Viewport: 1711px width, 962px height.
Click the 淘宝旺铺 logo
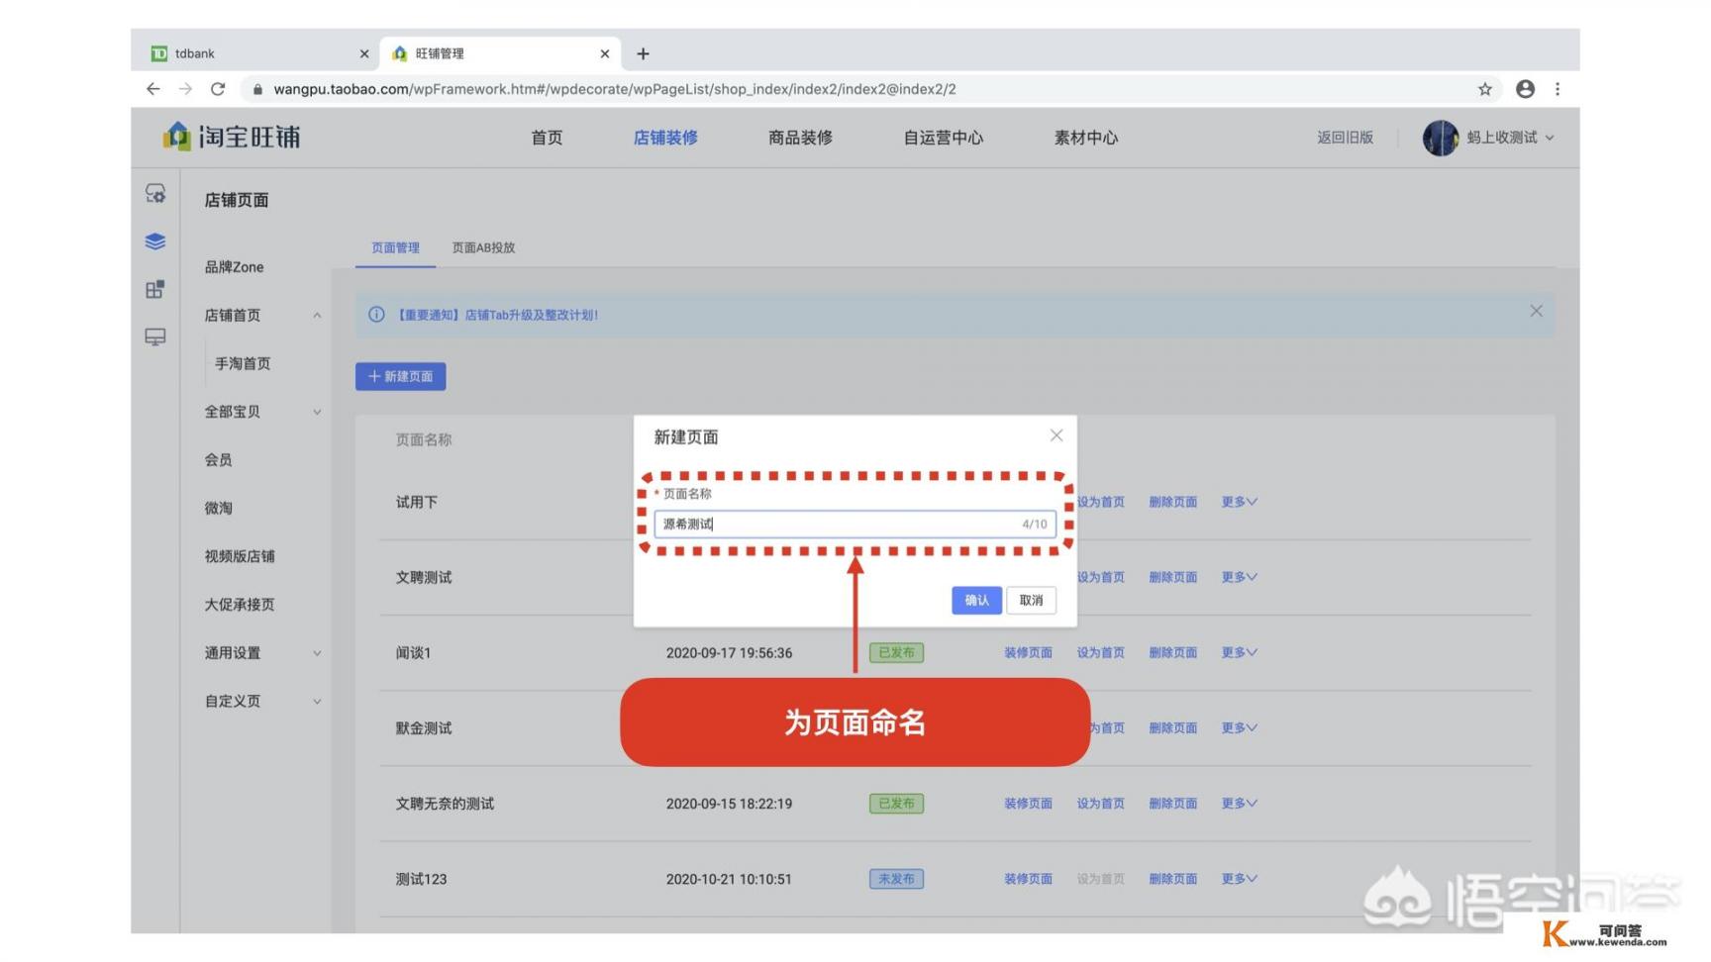point(231,137)
